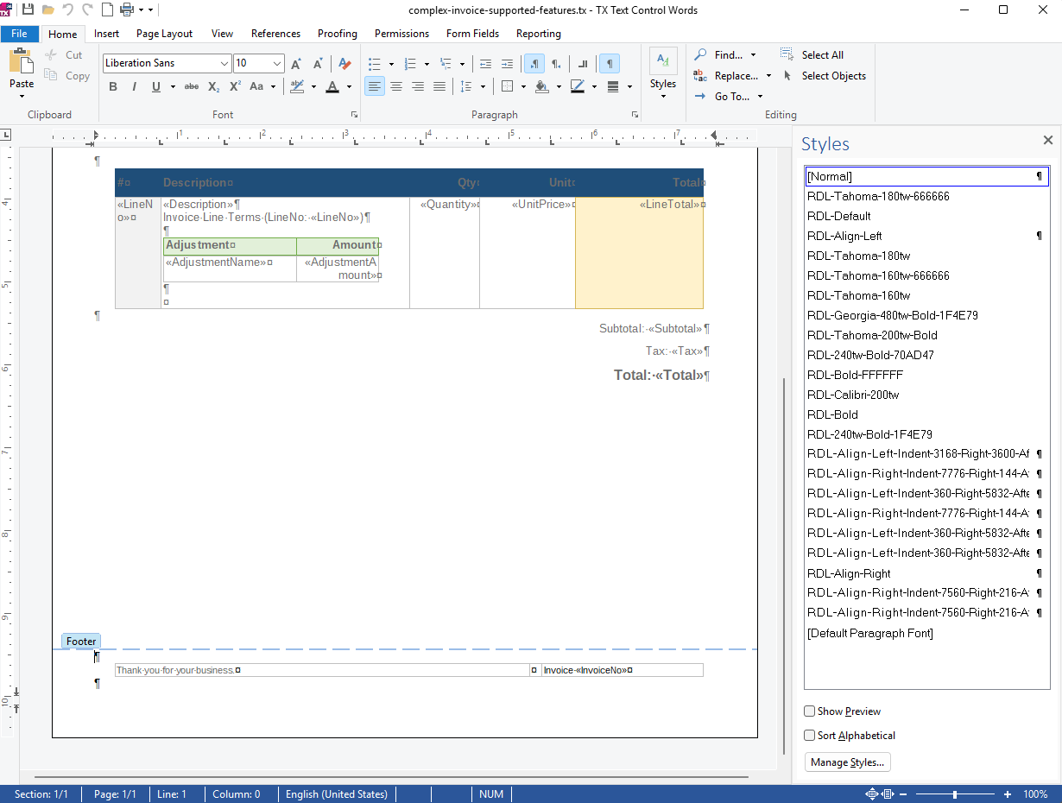This screenshot has height=803, width=1062.
Task: Select RDL-Default style
Action: [x=926, y=216]
